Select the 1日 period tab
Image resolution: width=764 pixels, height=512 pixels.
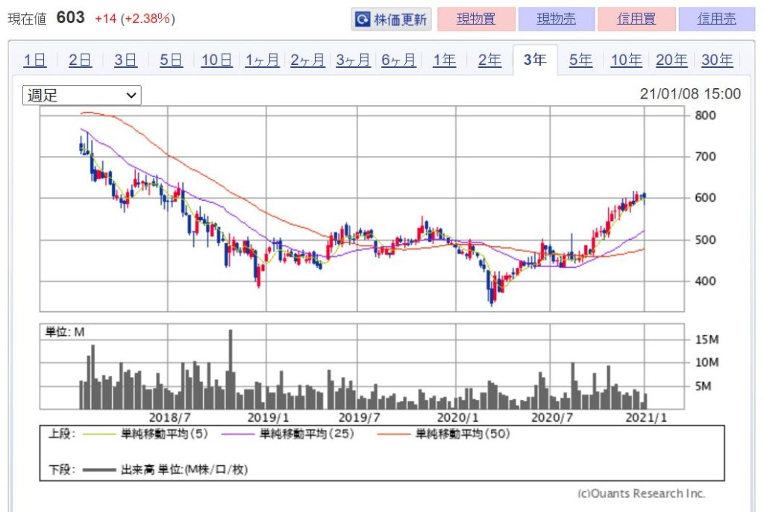[x=35, y=60]
